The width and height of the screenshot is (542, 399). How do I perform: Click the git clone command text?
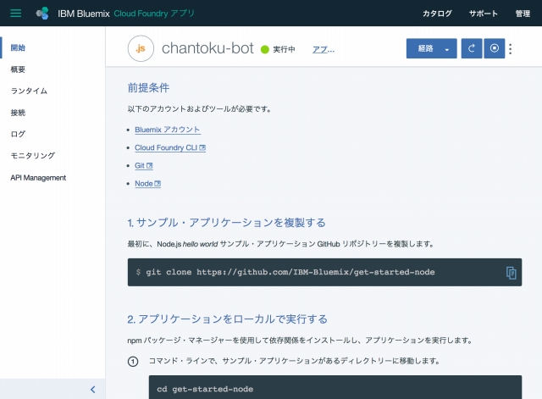click(290, 272)
